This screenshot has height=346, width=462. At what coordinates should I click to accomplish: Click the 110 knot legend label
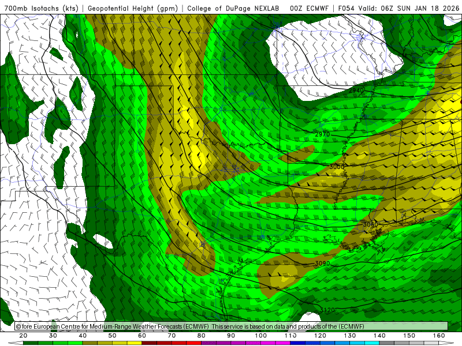(290, 336)
